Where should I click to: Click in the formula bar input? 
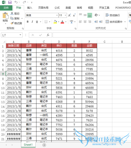pos(92,35)
